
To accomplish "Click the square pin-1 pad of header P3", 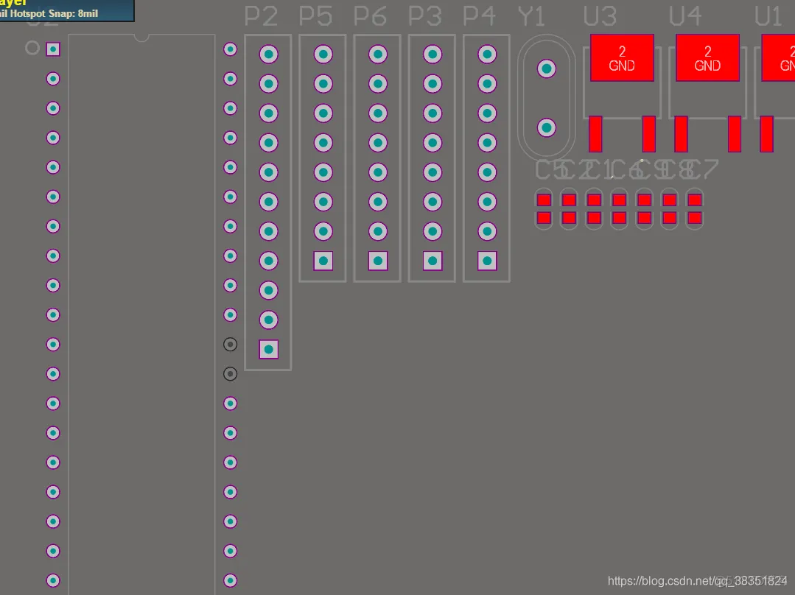I will point(432,261).
